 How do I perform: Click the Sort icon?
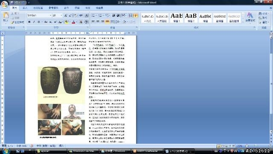pos(130,15)
